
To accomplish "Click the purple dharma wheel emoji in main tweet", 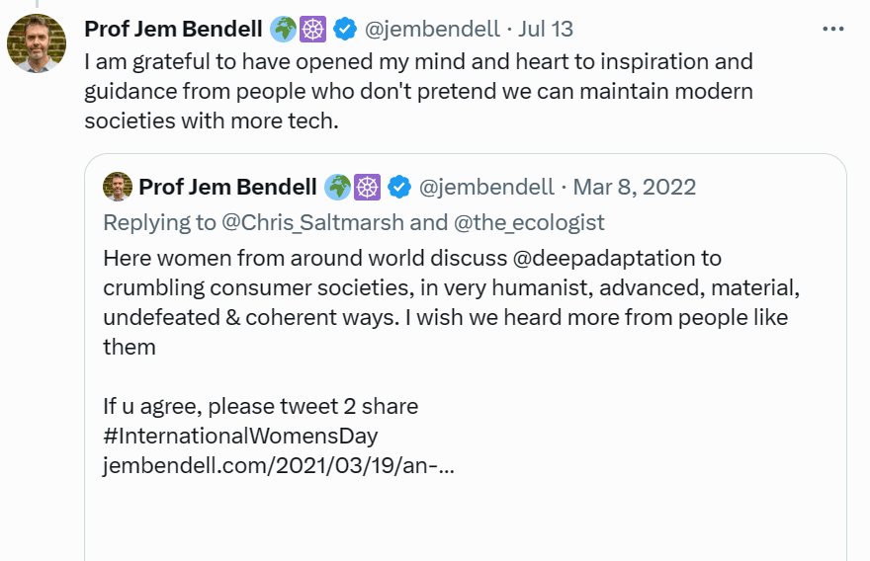I will coord(313,30).
